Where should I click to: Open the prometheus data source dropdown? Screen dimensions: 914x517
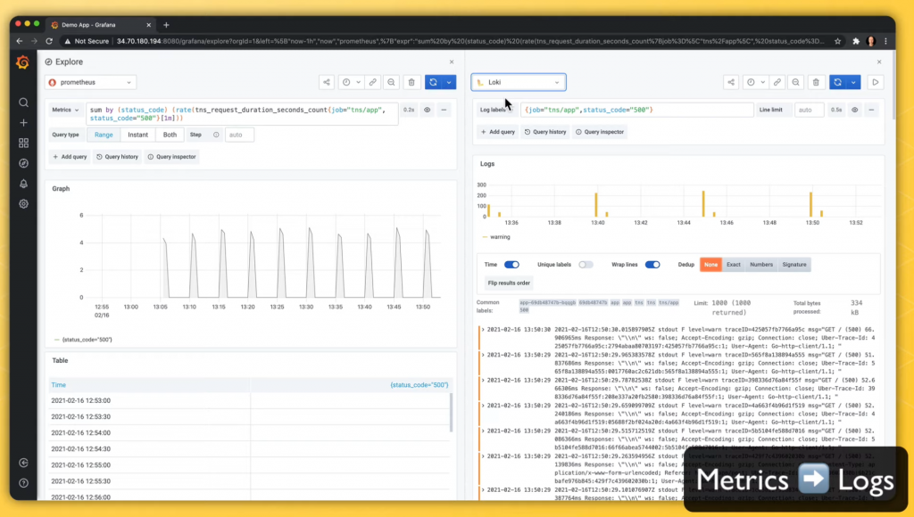pyautogui.click(x=91, y=82)
